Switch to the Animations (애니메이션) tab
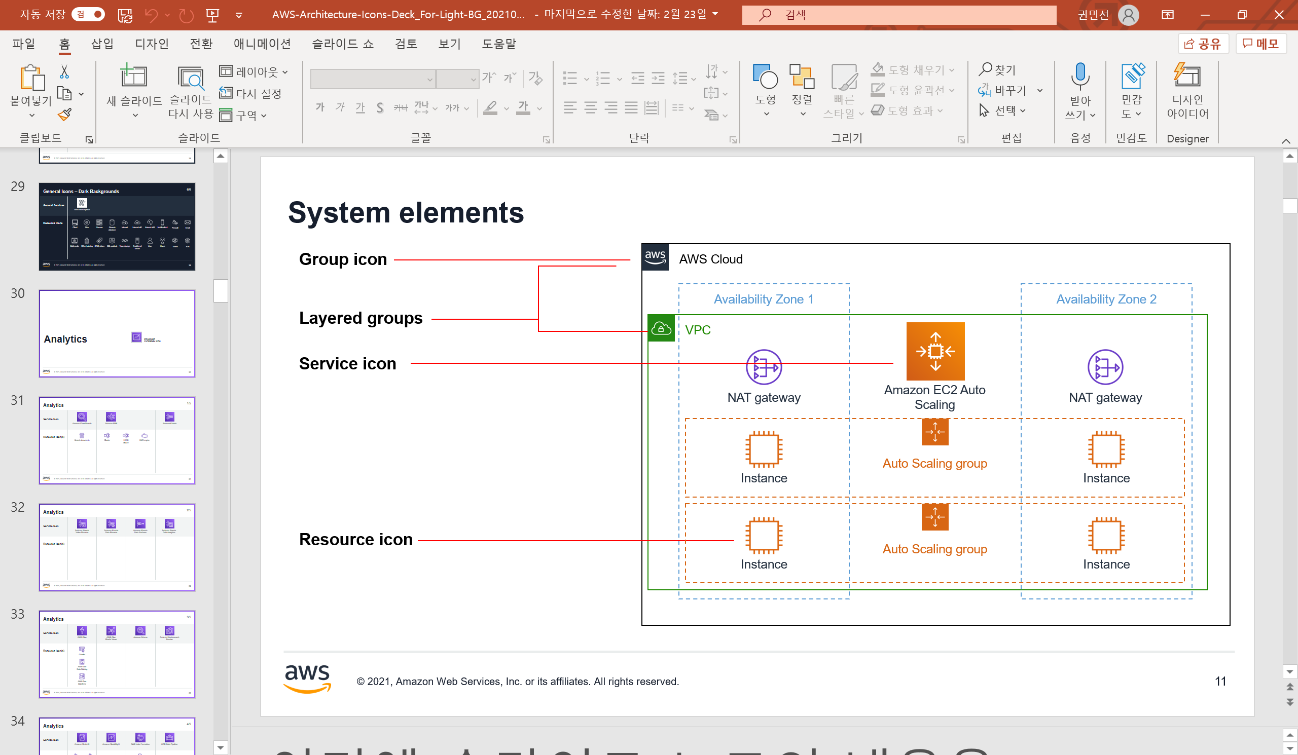1298x755 pixels. click(262, 44)
